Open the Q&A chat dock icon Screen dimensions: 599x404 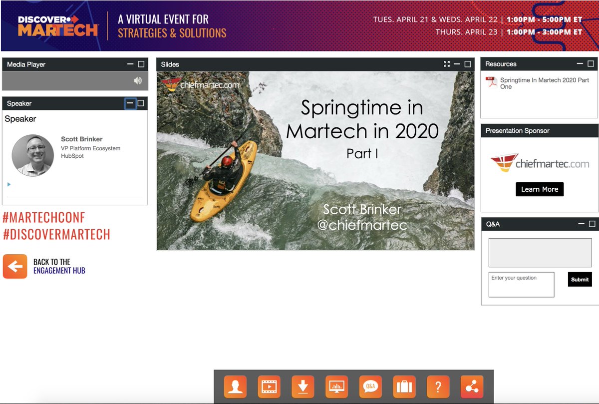(x=370, y=387)
